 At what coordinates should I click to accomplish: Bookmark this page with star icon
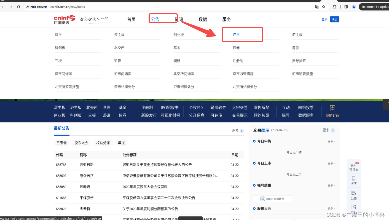324,7
